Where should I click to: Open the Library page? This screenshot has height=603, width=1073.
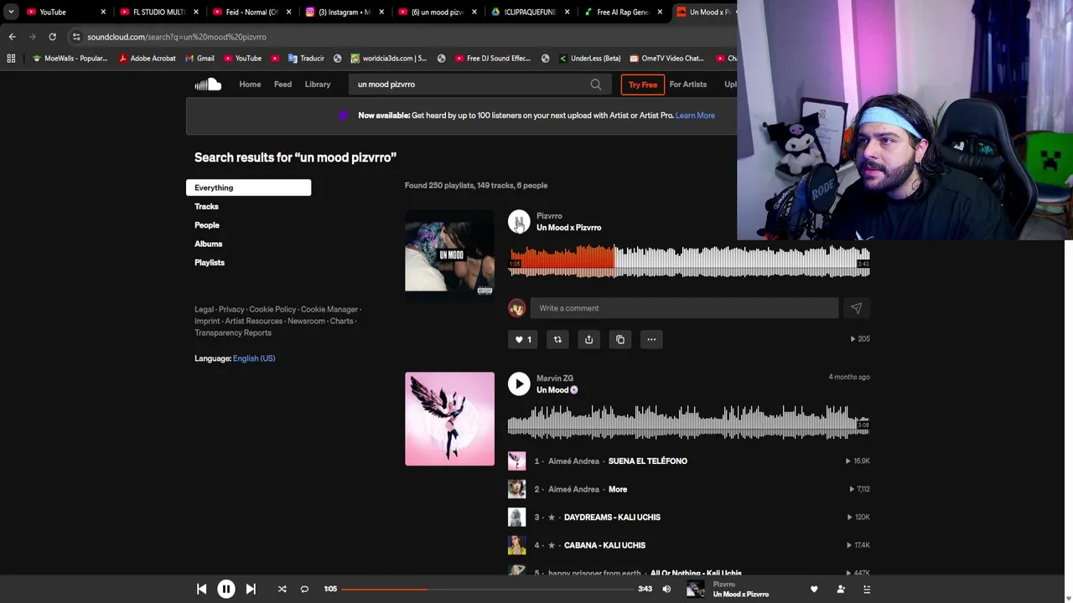pyautogui.click(x=318, y=84)
